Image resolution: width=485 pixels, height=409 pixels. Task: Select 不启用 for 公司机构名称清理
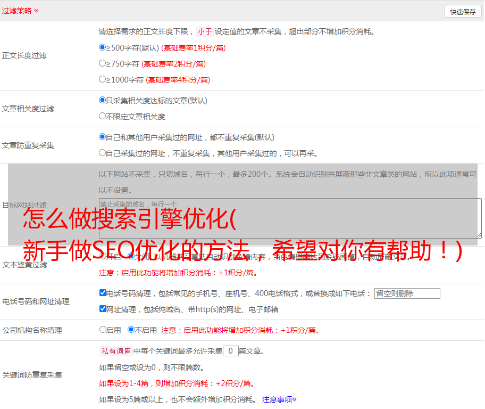(x=131, y=330)
